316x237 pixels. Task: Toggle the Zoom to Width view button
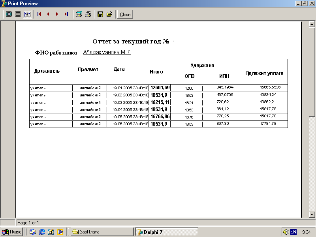pos(27,14)
